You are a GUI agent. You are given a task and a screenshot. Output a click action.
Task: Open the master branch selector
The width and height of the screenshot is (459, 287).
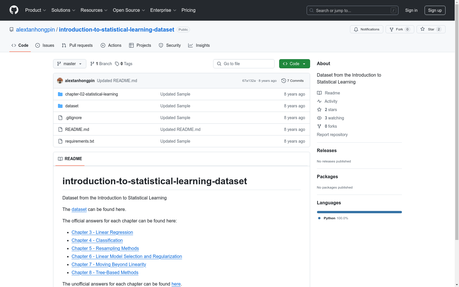pos(70,64)
